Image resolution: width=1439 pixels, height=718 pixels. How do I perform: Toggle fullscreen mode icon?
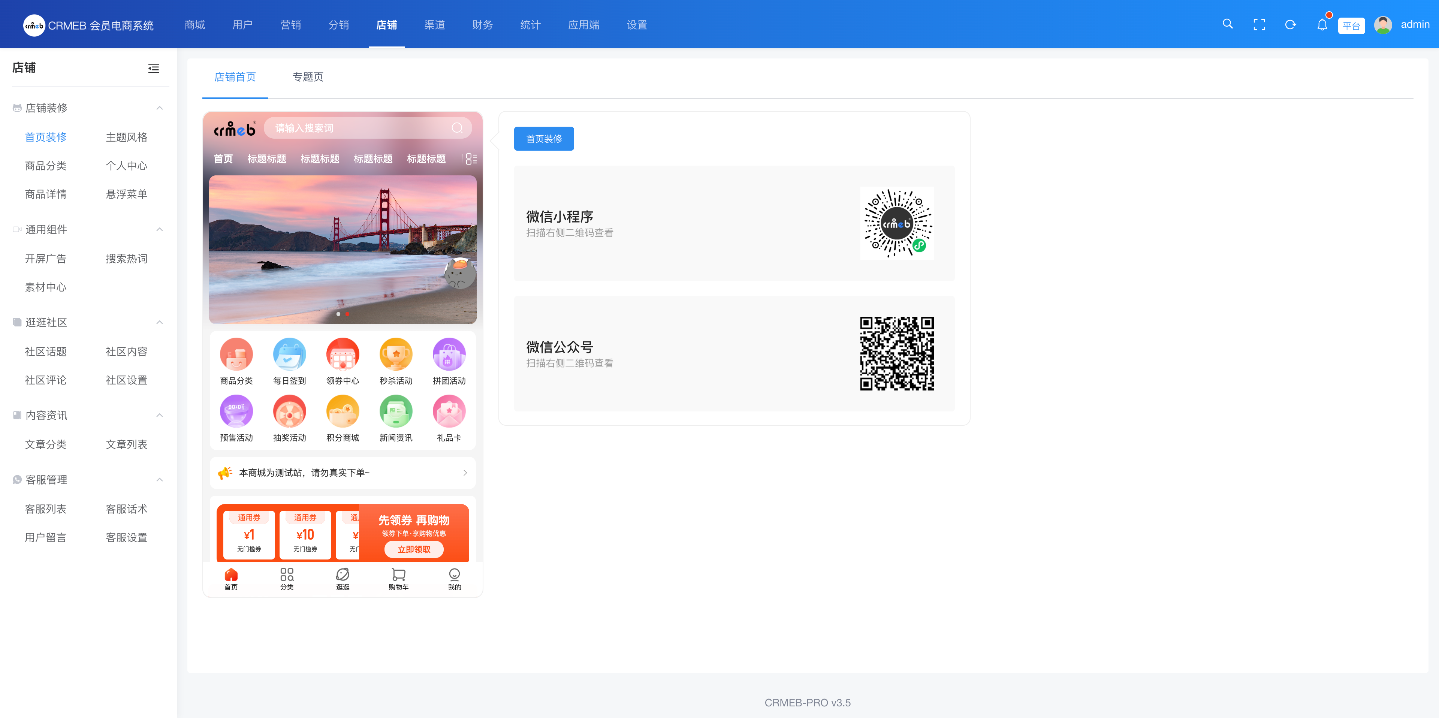(x=1259, y=25)
